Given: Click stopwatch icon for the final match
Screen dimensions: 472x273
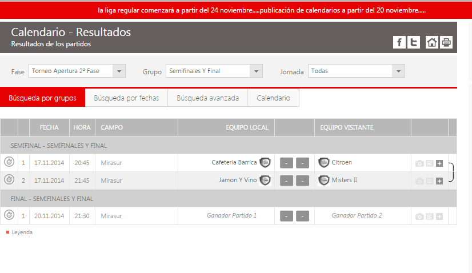Looking at the screenshot, I should 9,215.
